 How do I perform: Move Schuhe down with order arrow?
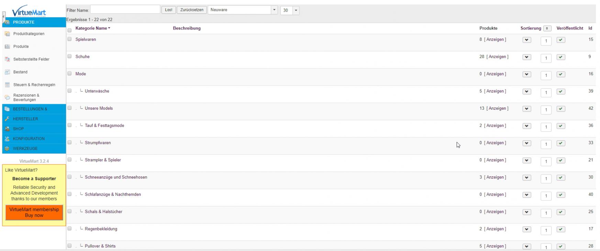526,57
